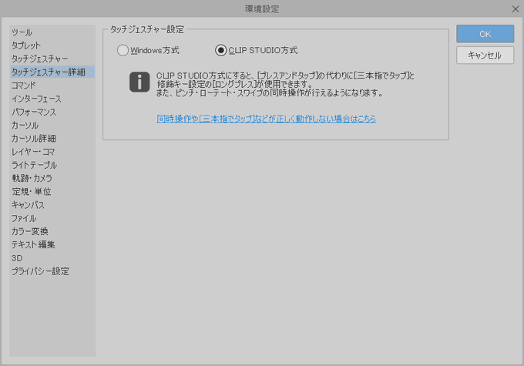Click the OK button
This screenshot has height=366, width=524.
pos(485,34)
